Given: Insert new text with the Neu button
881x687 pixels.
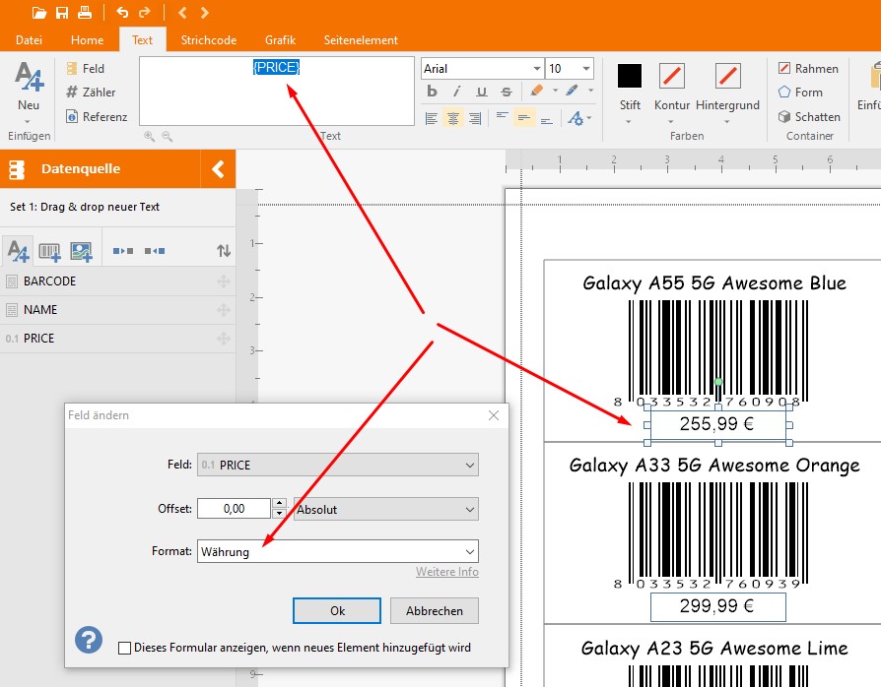Looking at the screenshot, I should (29, 88).
